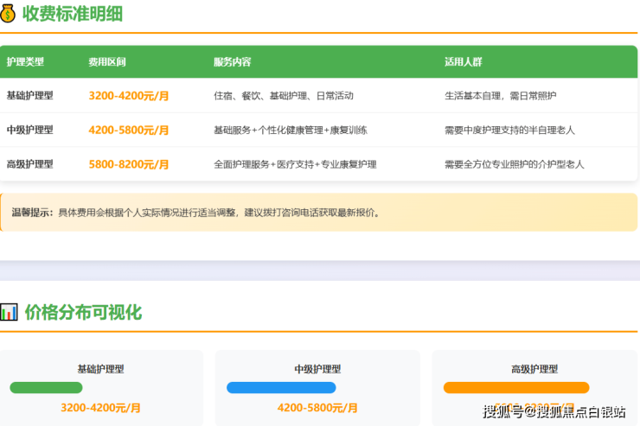The image size is (640, 426).
Task: Click the 服务内容 column header
Action: [x=232, y=62]
